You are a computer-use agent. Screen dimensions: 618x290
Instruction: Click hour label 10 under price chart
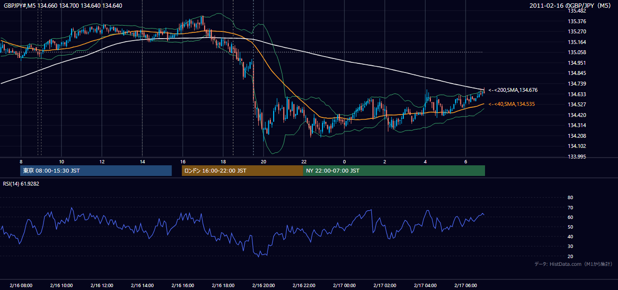coord(61,161)
